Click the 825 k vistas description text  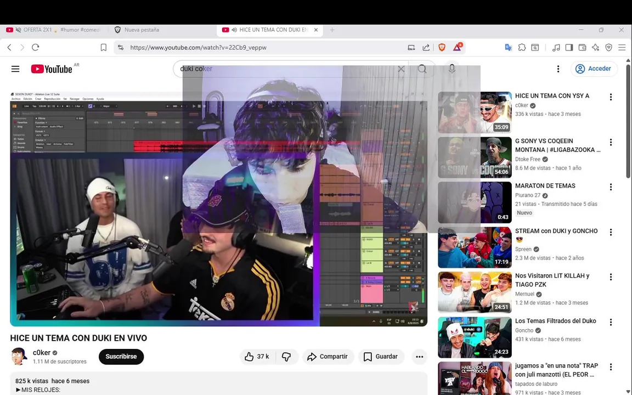pyautogui.click(x=31, y=381)
